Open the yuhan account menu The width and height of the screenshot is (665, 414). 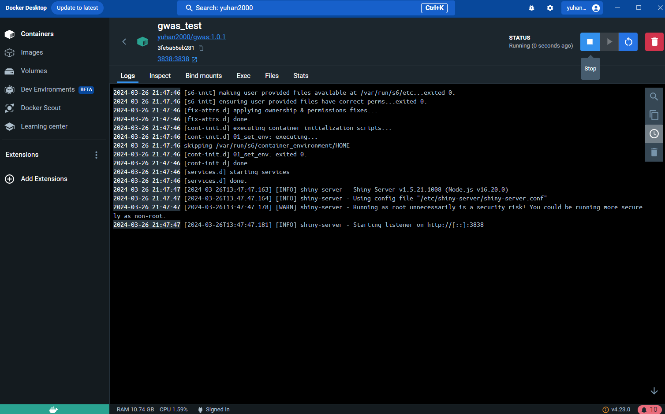coord(582,8)
